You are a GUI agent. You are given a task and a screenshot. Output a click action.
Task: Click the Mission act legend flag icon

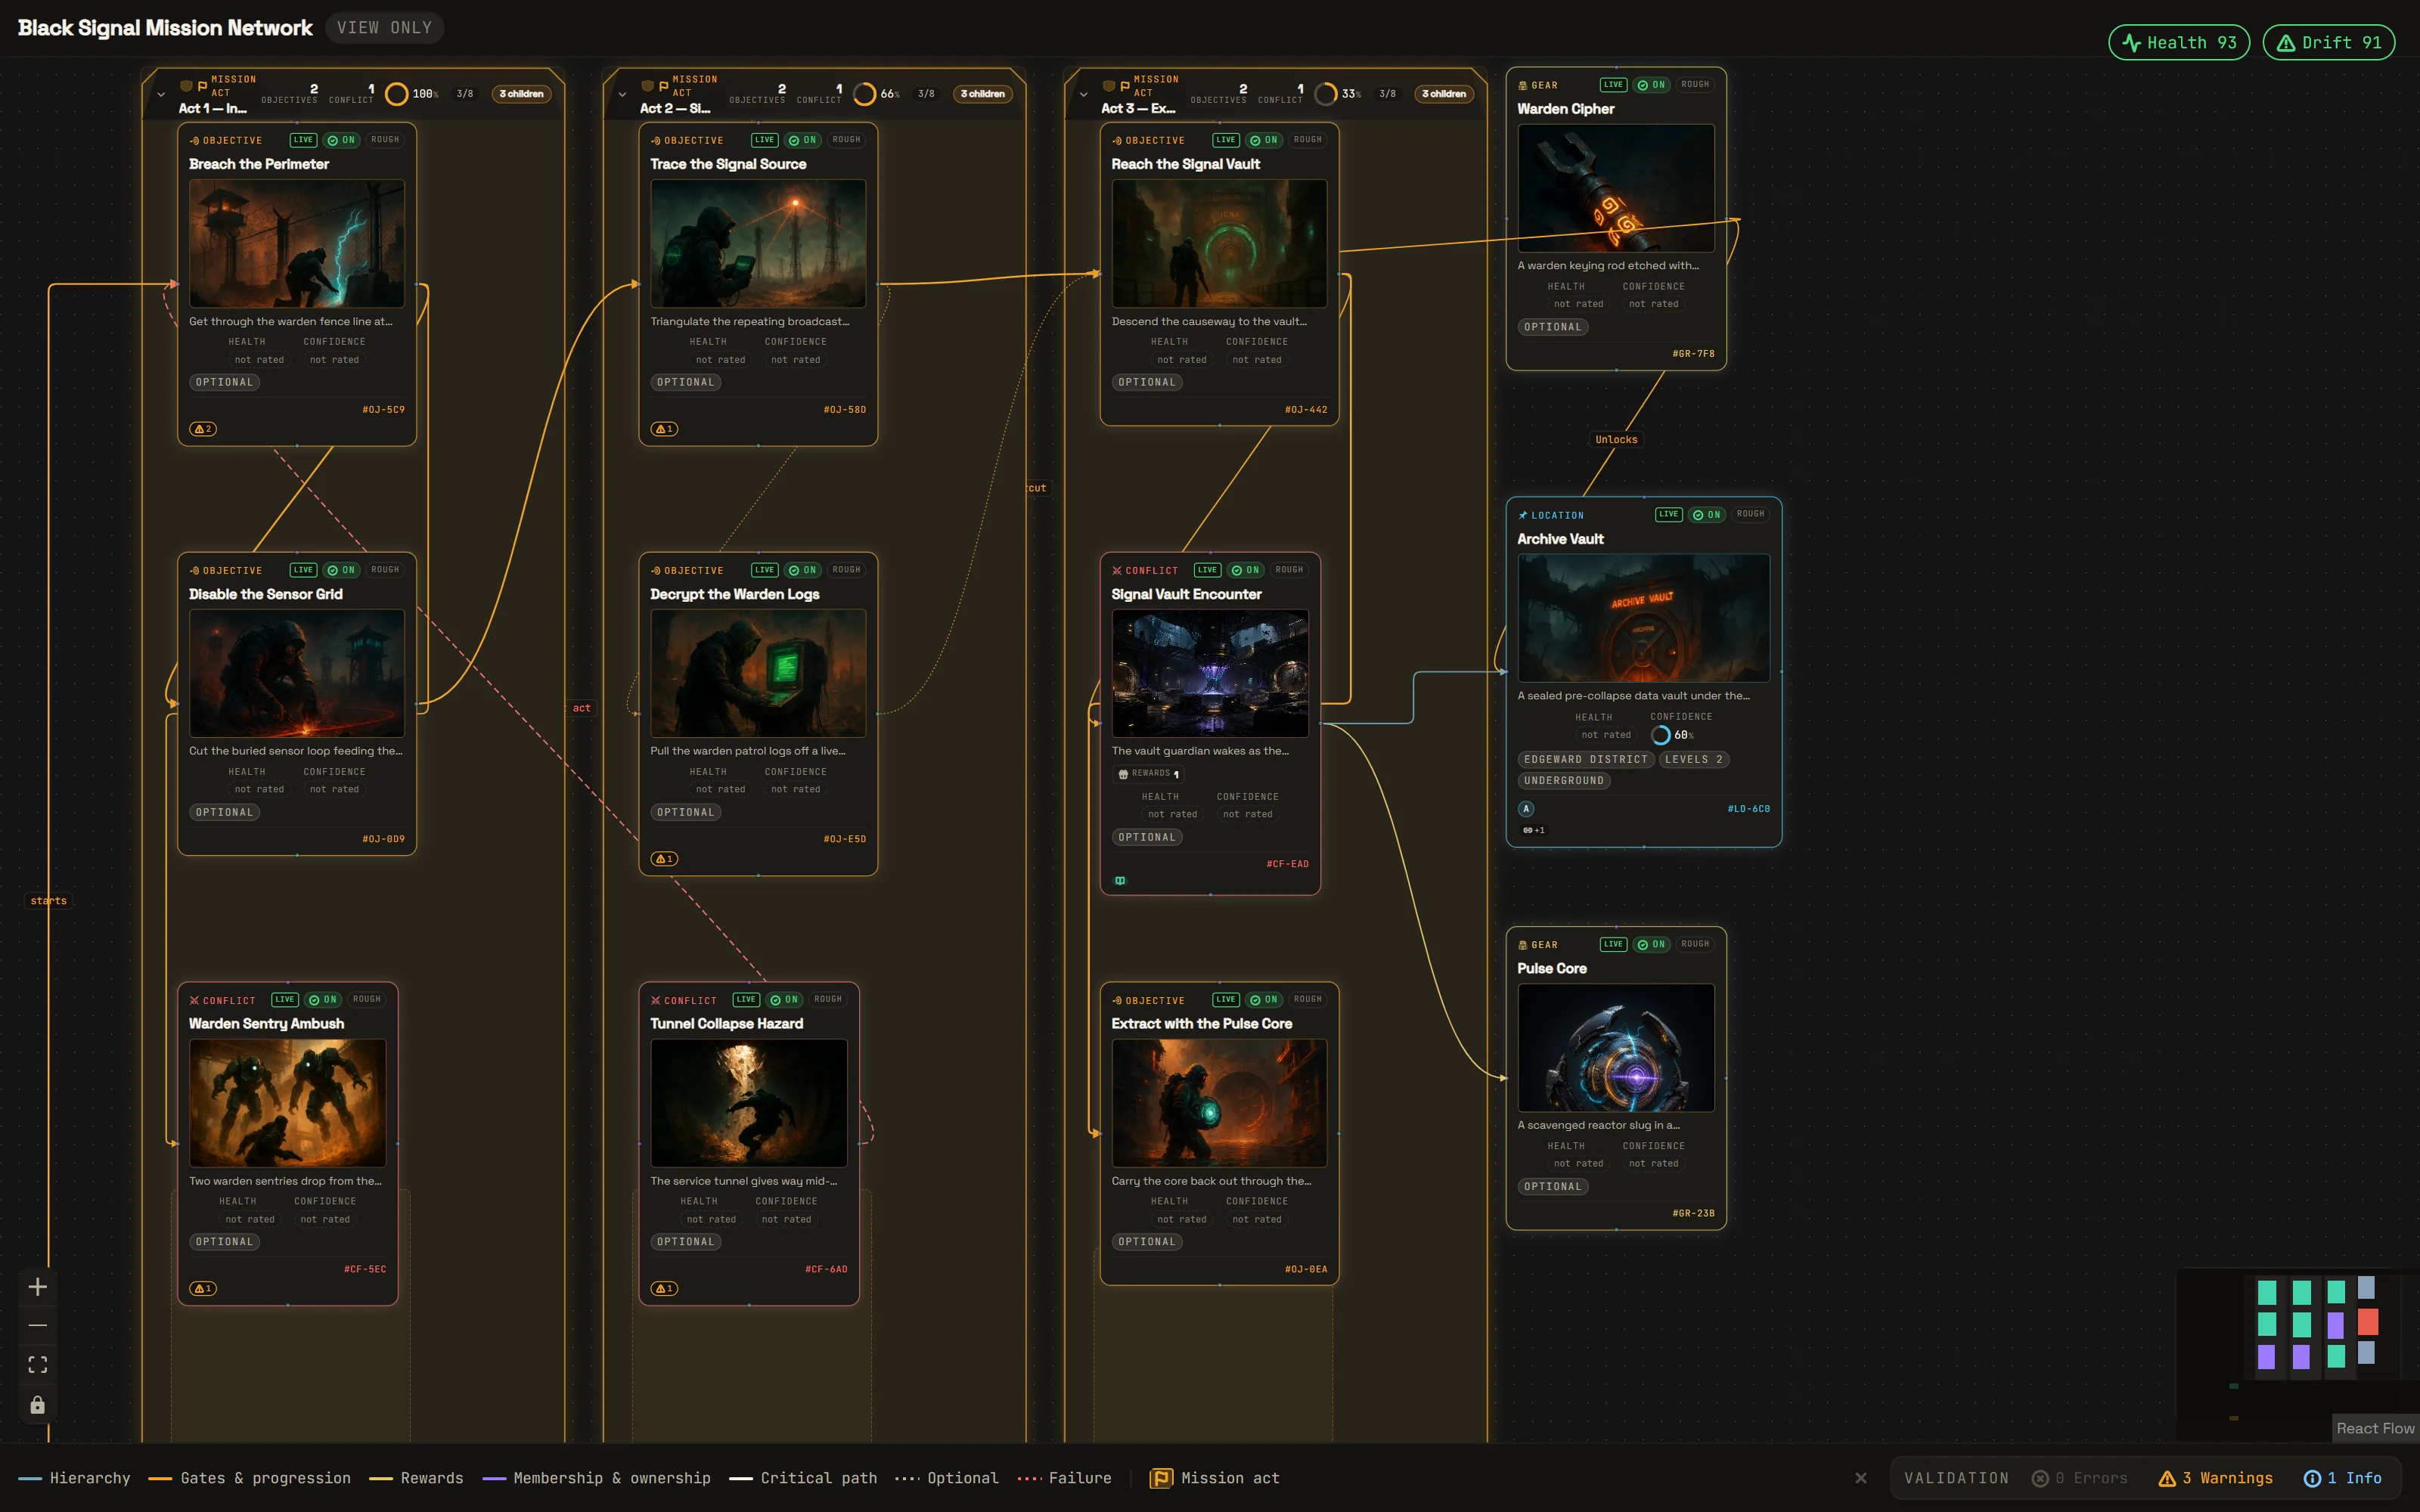pyautogui.click(x=1161, y=1478)
